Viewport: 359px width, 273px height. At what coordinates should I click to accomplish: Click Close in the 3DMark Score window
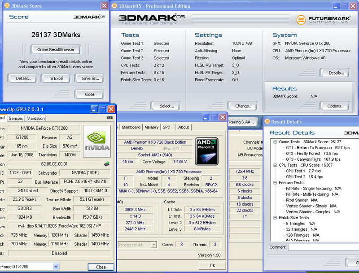click(89, 94)
